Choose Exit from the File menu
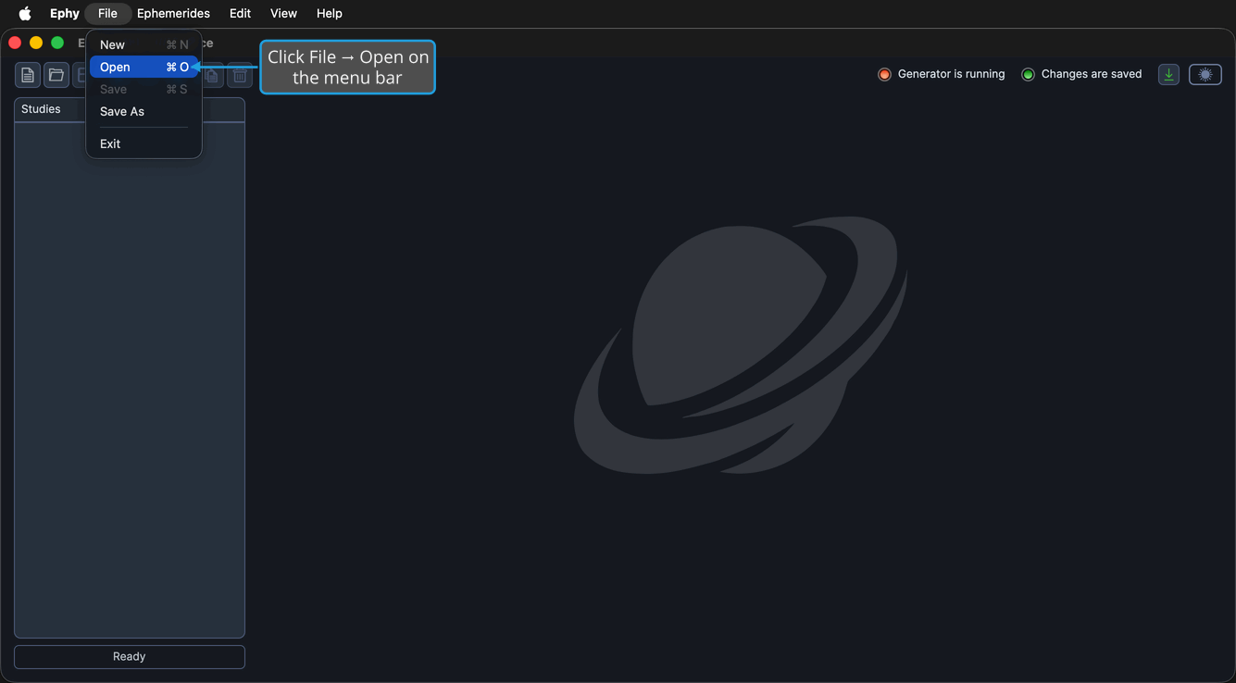Viewport: 1236px width, 683px height. coord(144,143)
